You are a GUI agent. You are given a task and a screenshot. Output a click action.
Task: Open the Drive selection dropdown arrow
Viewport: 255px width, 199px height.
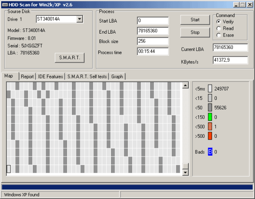tap(79, 19)
